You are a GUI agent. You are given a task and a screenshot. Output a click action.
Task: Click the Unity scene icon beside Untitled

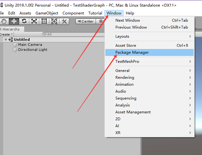click(11, 40)
